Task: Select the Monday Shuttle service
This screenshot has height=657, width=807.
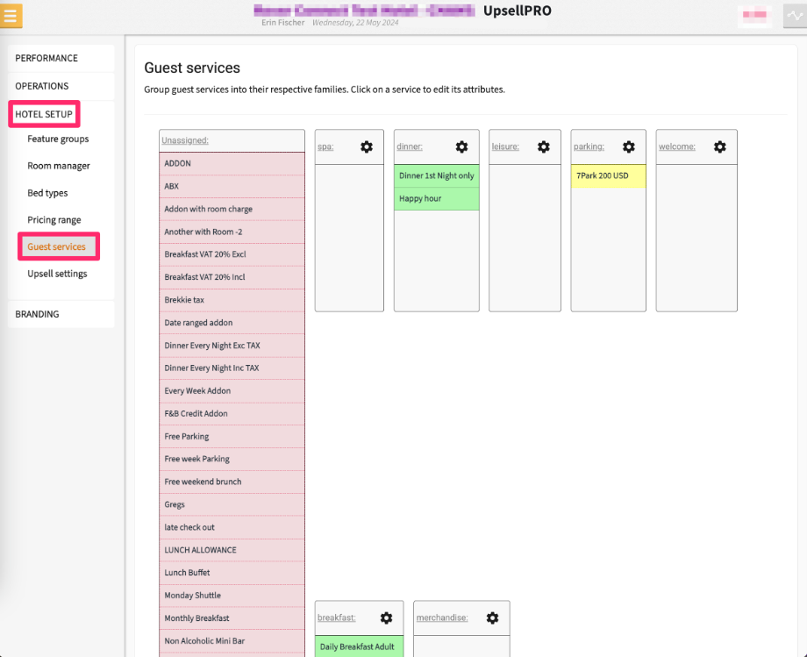Action: (x=232, y=596)
